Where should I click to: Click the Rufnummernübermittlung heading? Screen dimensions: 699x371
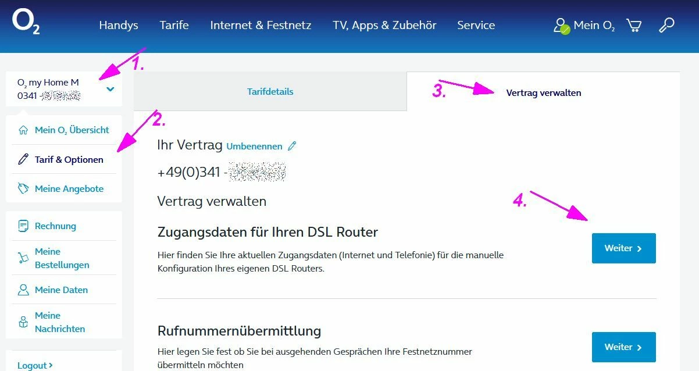point(239,331)
